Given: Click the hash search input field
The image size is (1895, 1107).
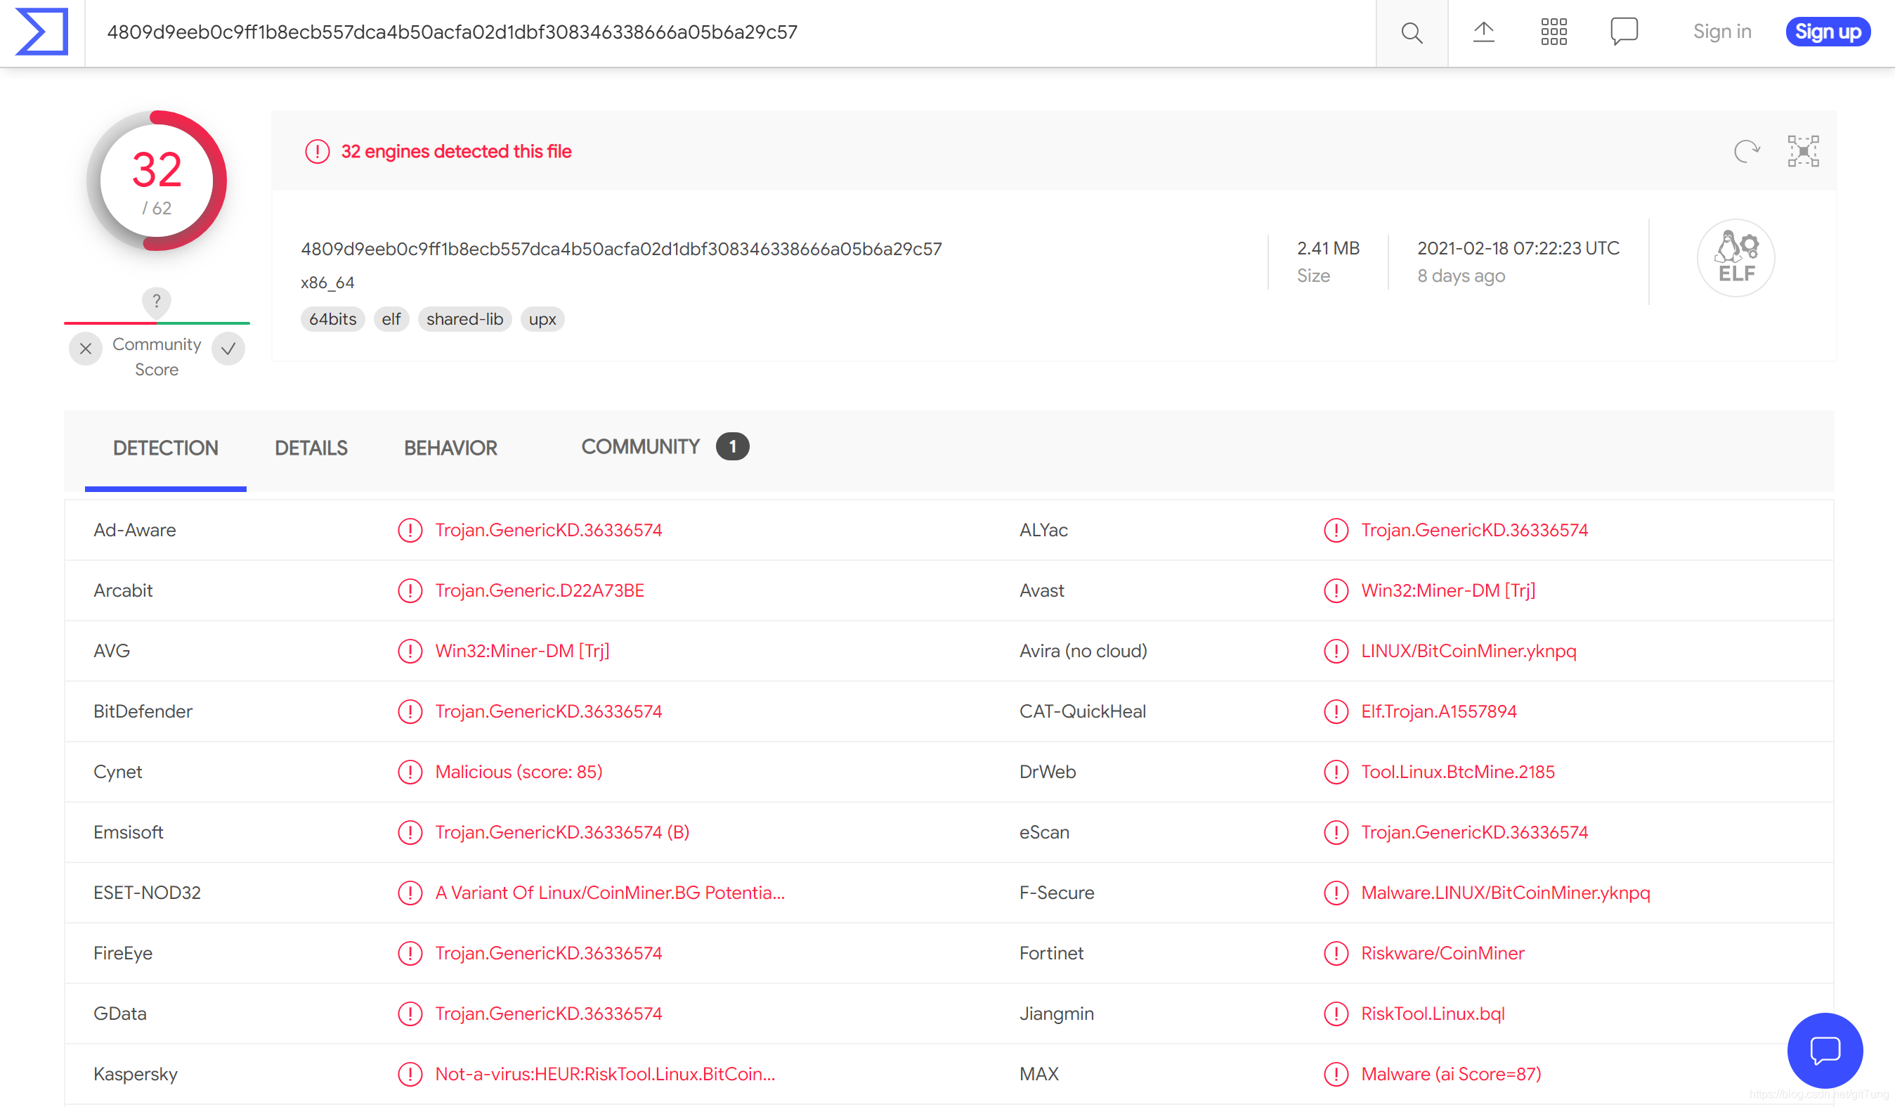Looking at the screenshot, I should 729,32.
